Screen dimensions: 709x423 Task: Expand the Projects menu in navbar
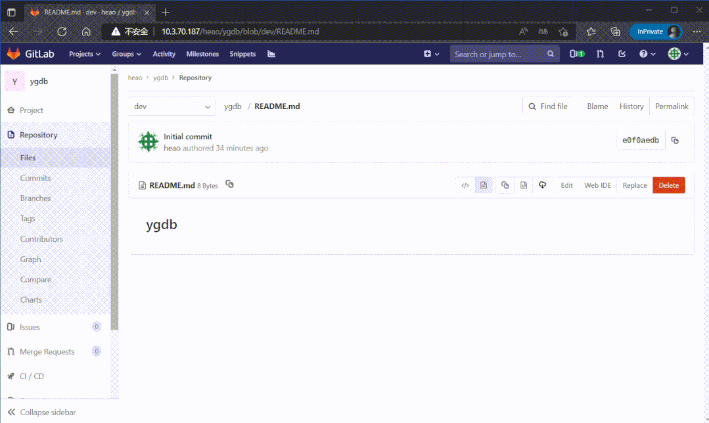point(85,54)
